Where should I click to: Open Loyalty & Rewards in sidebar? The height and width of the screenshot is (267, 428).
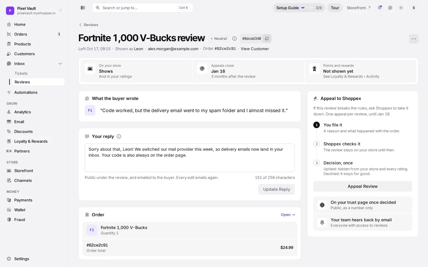pyautogui.click(x=34, y=141)
